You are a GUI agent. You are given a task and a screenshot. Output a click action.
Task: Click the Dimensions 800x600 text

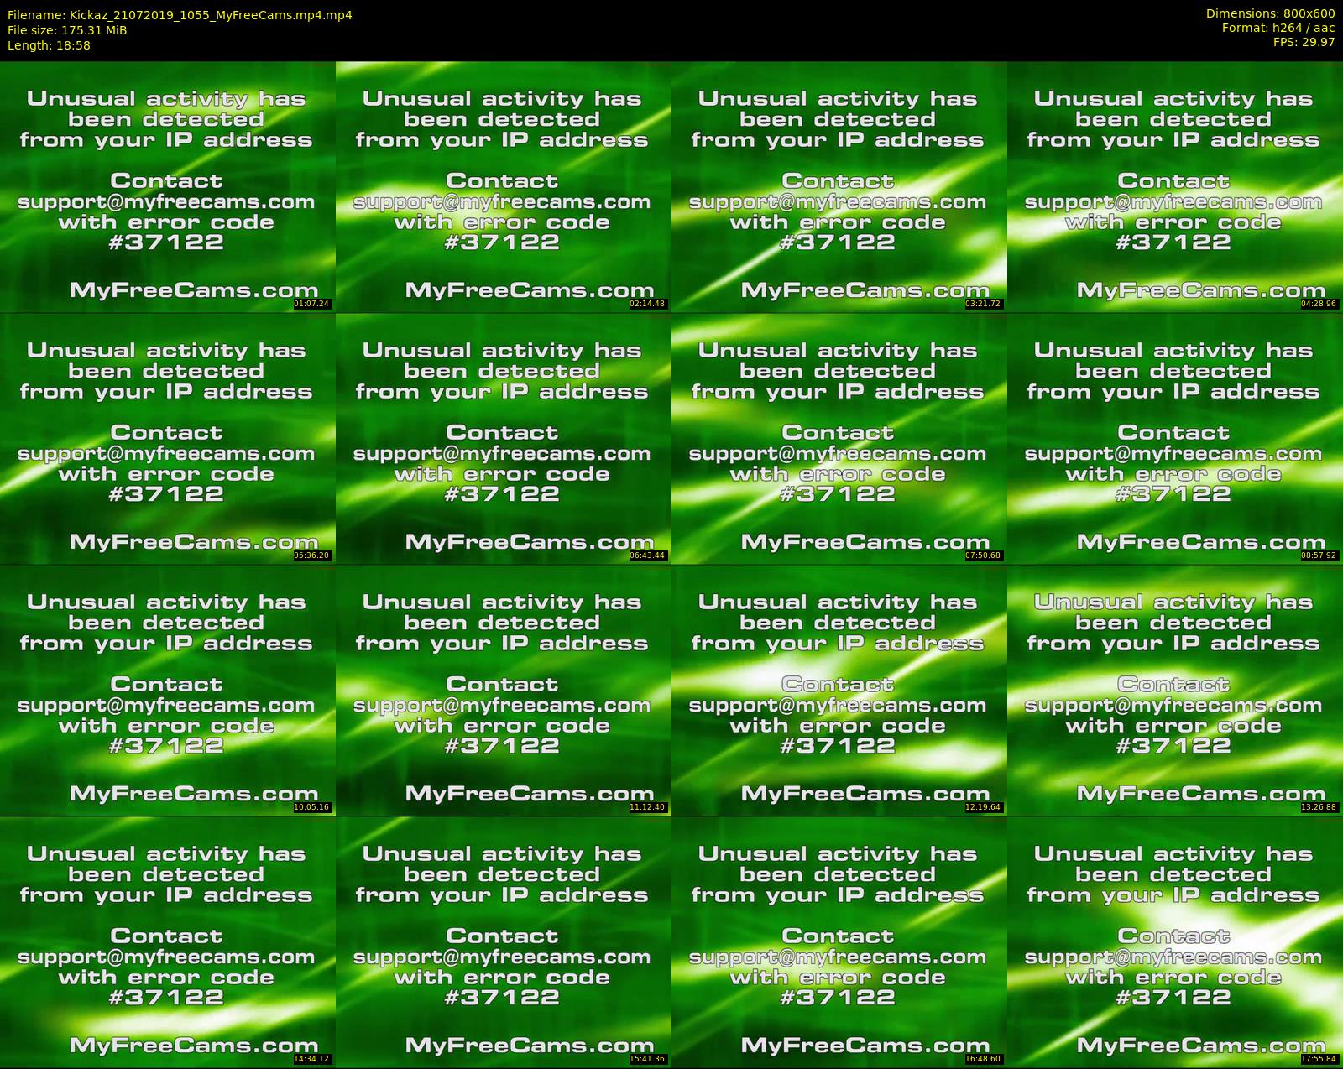pos(1270,13)
